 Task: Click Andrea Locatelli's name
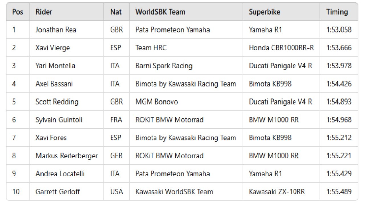click(x=60, y=174)
